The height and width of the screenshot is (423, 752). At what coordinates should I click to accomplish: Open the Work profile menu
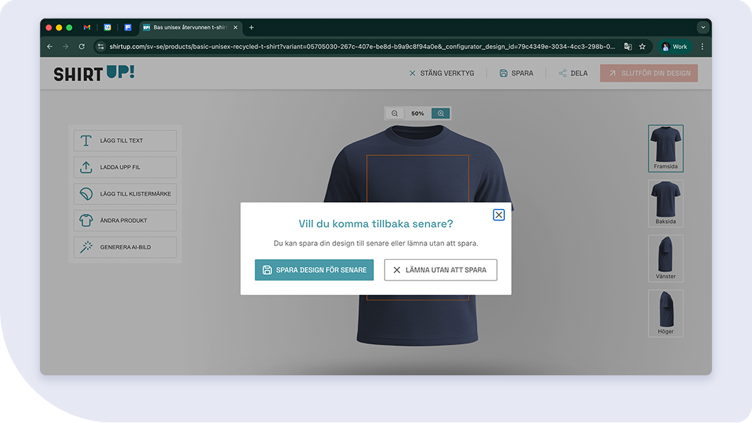[x=674, y=46]
